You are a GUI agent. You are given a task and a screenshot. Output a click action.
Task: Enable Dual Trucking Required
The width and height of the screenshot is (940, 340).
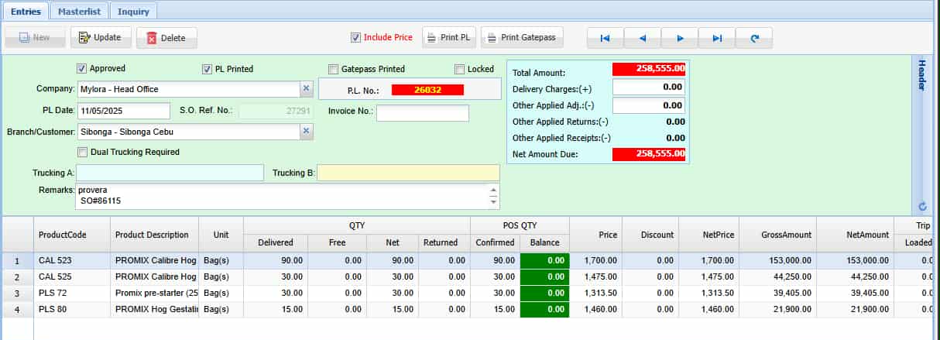click(x=83, y=152)
